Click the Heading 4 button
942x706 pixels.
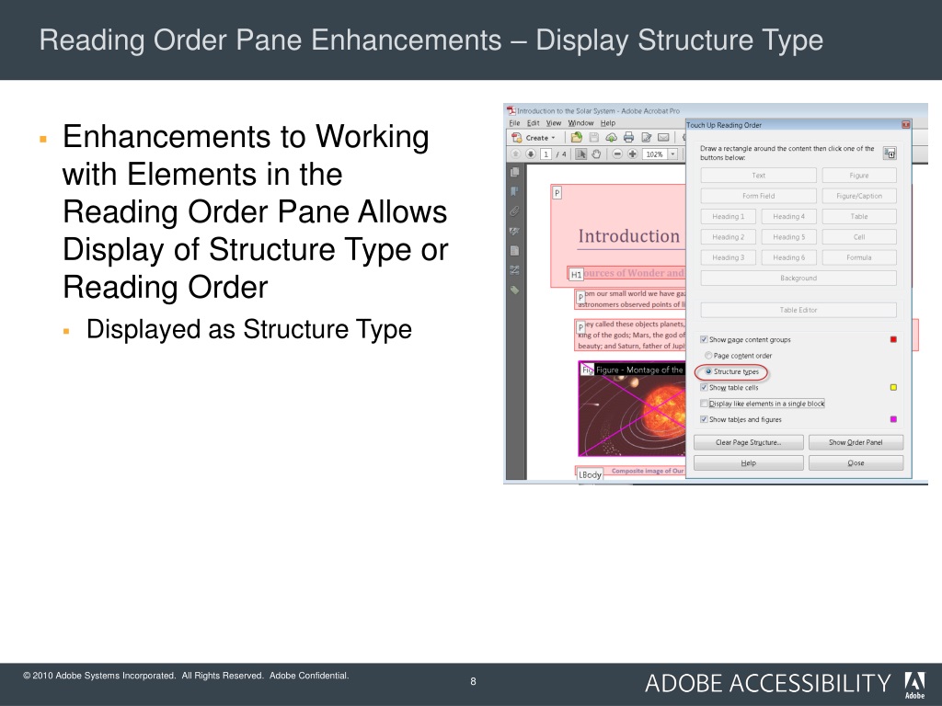click(x=788, y=217)
